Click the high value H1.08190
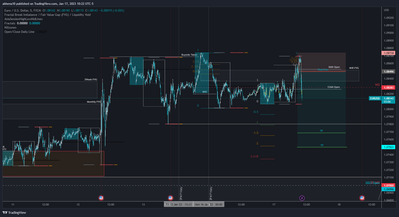Screen dimensions: 399x217 pos(63,11)
